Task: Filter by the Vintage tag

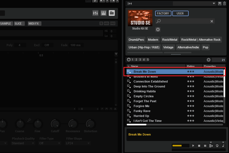Action: pyautogui.click(x=168, y=47)
